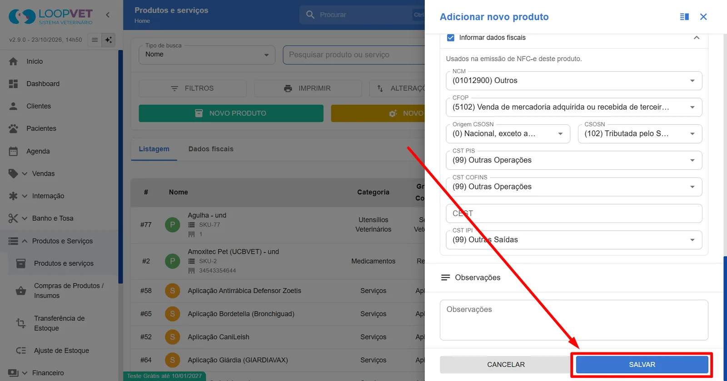
Task: Click the search magnifier icon in header
Action: [310, 15]
